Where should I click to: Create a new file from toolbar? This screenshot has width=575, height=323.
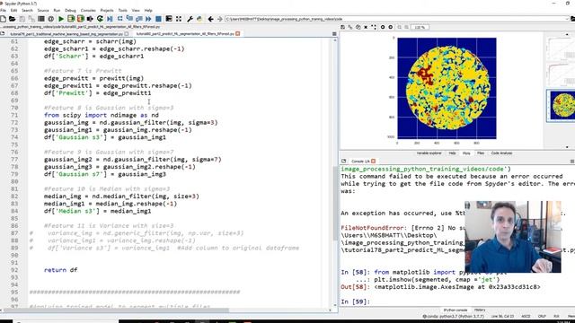click(4, 19)
